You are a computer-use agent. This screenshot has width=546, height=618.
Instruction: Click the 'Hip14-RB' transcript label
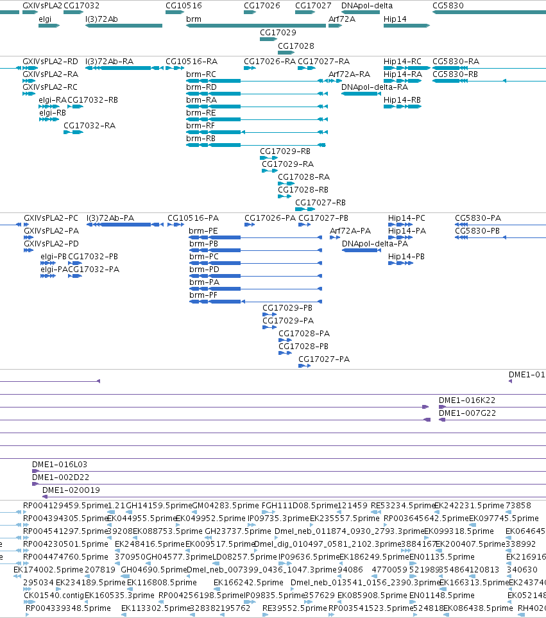402,100
